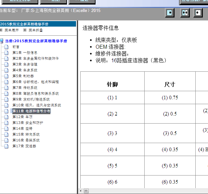The height and width of the screenshot is (194, 208).
Task: Open 第3章 车身修理
Action: pyautogui.click(x=25, y=64)
